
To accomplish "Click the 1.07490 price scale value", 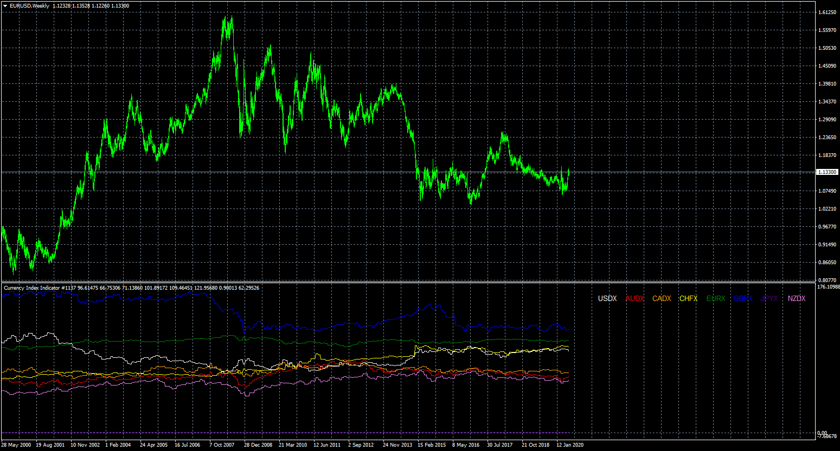I will pos(826,191).
